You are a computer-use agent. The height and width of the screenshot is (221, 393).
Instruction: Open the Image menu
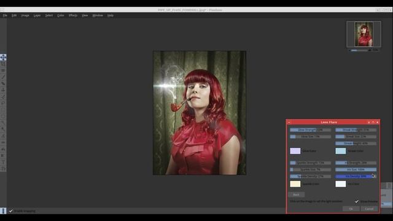pos(25,15)
